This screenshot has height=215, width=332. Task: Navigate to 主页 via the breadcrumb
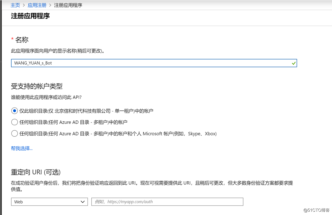pos(15,5)
